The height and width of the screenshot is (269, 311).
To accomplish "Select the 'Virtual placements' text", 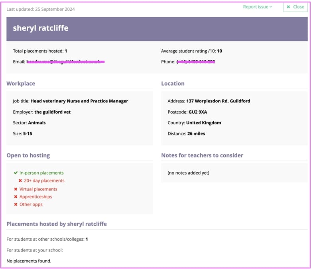I will (38, 189).
